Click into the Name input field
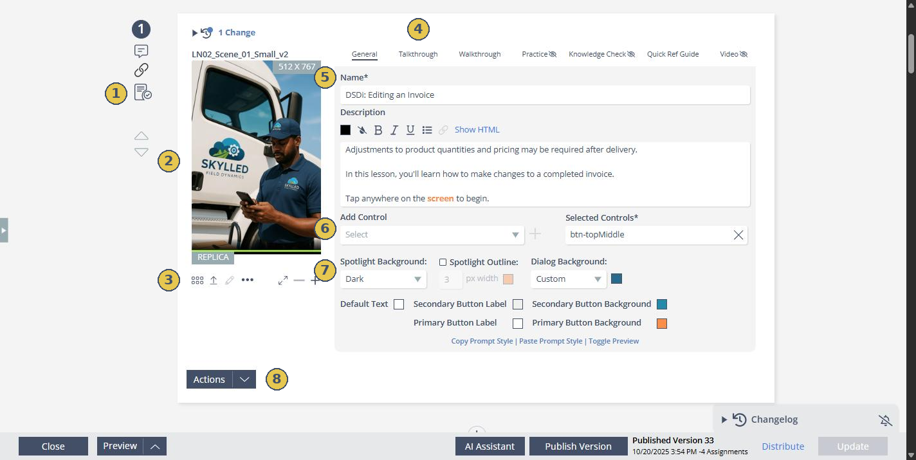The image size is (916, 460). point(545,95)
